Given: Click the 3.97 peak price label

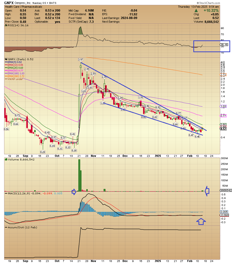Looking at the screenshot, I should tap(81, 60).
